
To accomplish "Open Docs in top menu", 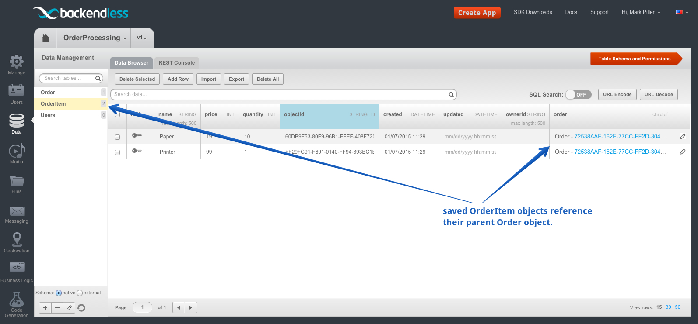I will click(571, 12).
